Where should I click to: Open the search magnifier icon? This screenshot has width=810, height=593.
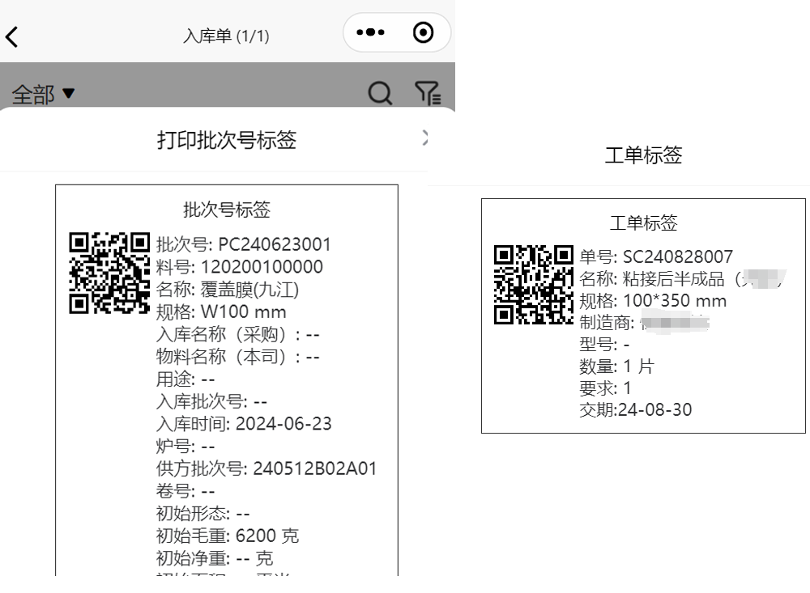[379, 91]
